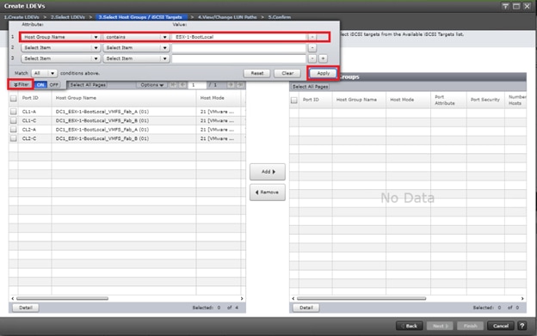The height and width of the screenshot is (336, 537).
Task: Go to step 4.View/Change LUN Paths
Action: (x=227, y=17)
